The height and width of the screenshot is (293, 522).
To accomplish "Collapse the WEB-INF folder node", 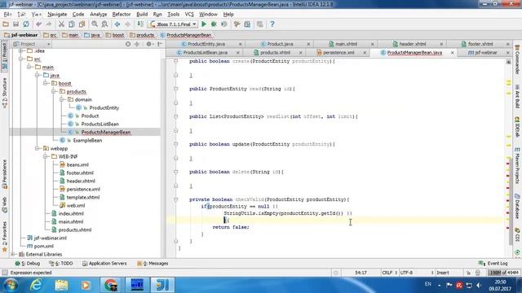I will pos(46,156).
